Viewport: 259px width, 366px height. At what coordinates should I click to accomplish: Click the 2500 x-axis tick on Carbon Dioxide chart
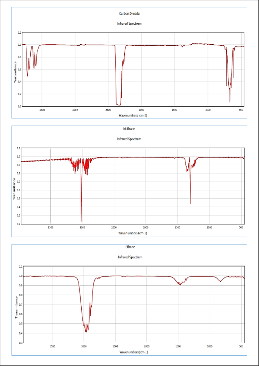coord(108,110)
